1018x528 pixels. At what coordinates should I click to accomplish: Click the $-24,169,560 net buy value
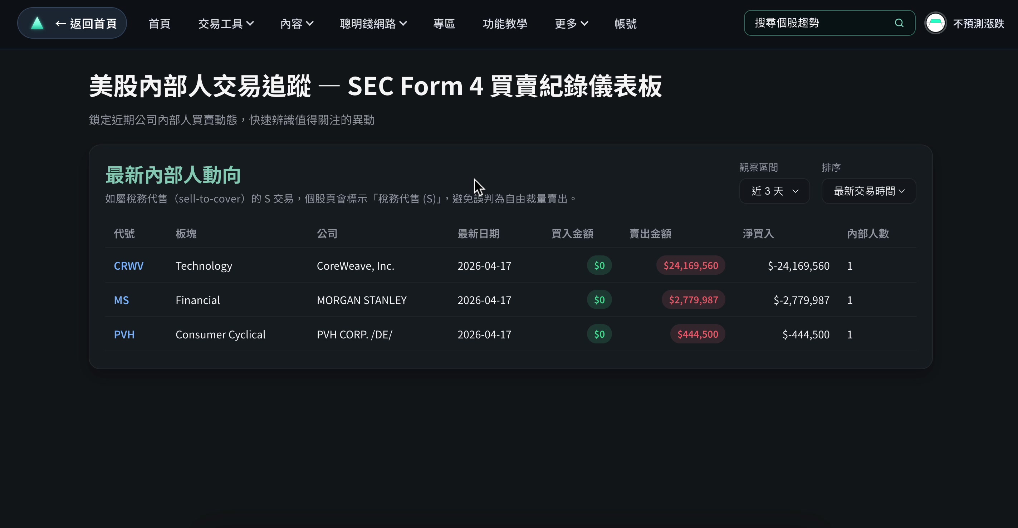point(798,265)
